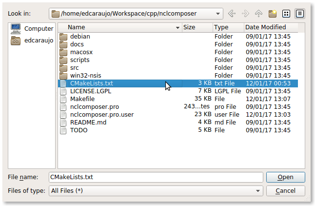Select the win32-nsis folder icon
This screenshot has height=206, width=315.
[x=63, y=76]
